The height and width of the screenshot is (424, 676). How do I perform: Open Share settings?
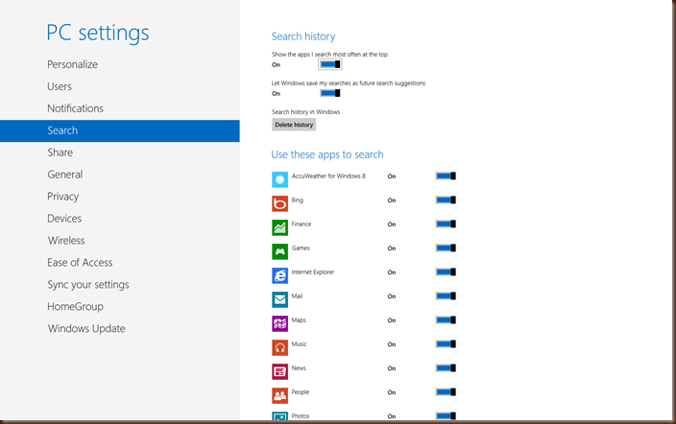(x=60, y=153)
